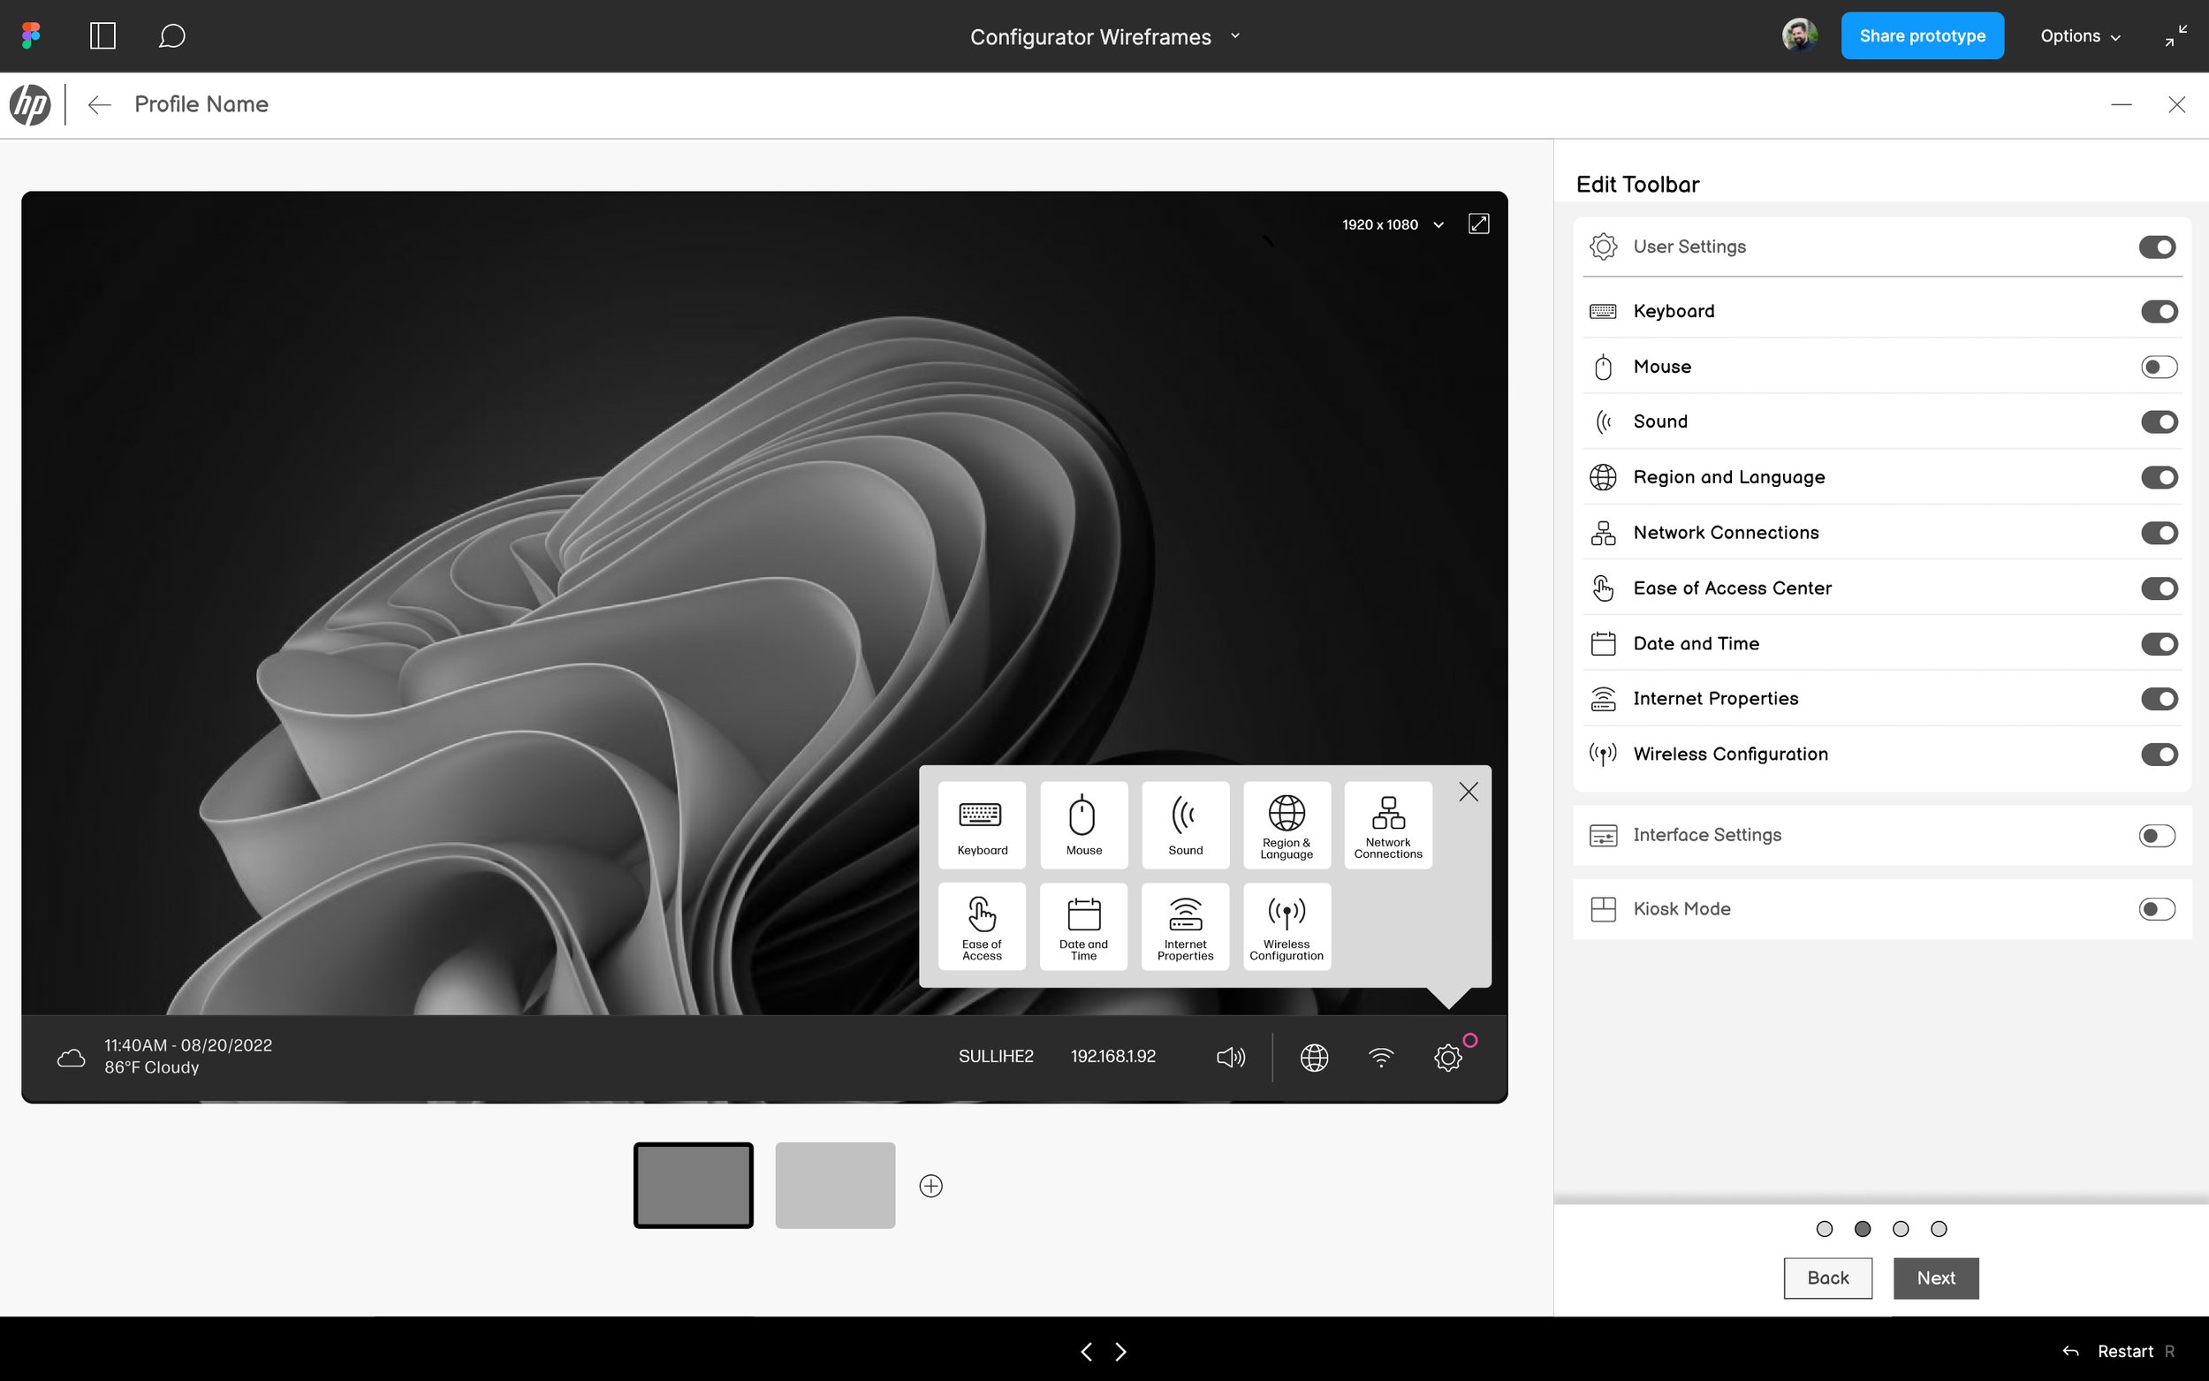Image resolution: width=2209 pixels, height=1381 pixels.
Task: Select the second light gray screen thumbnail
Action: [835, 1185]
